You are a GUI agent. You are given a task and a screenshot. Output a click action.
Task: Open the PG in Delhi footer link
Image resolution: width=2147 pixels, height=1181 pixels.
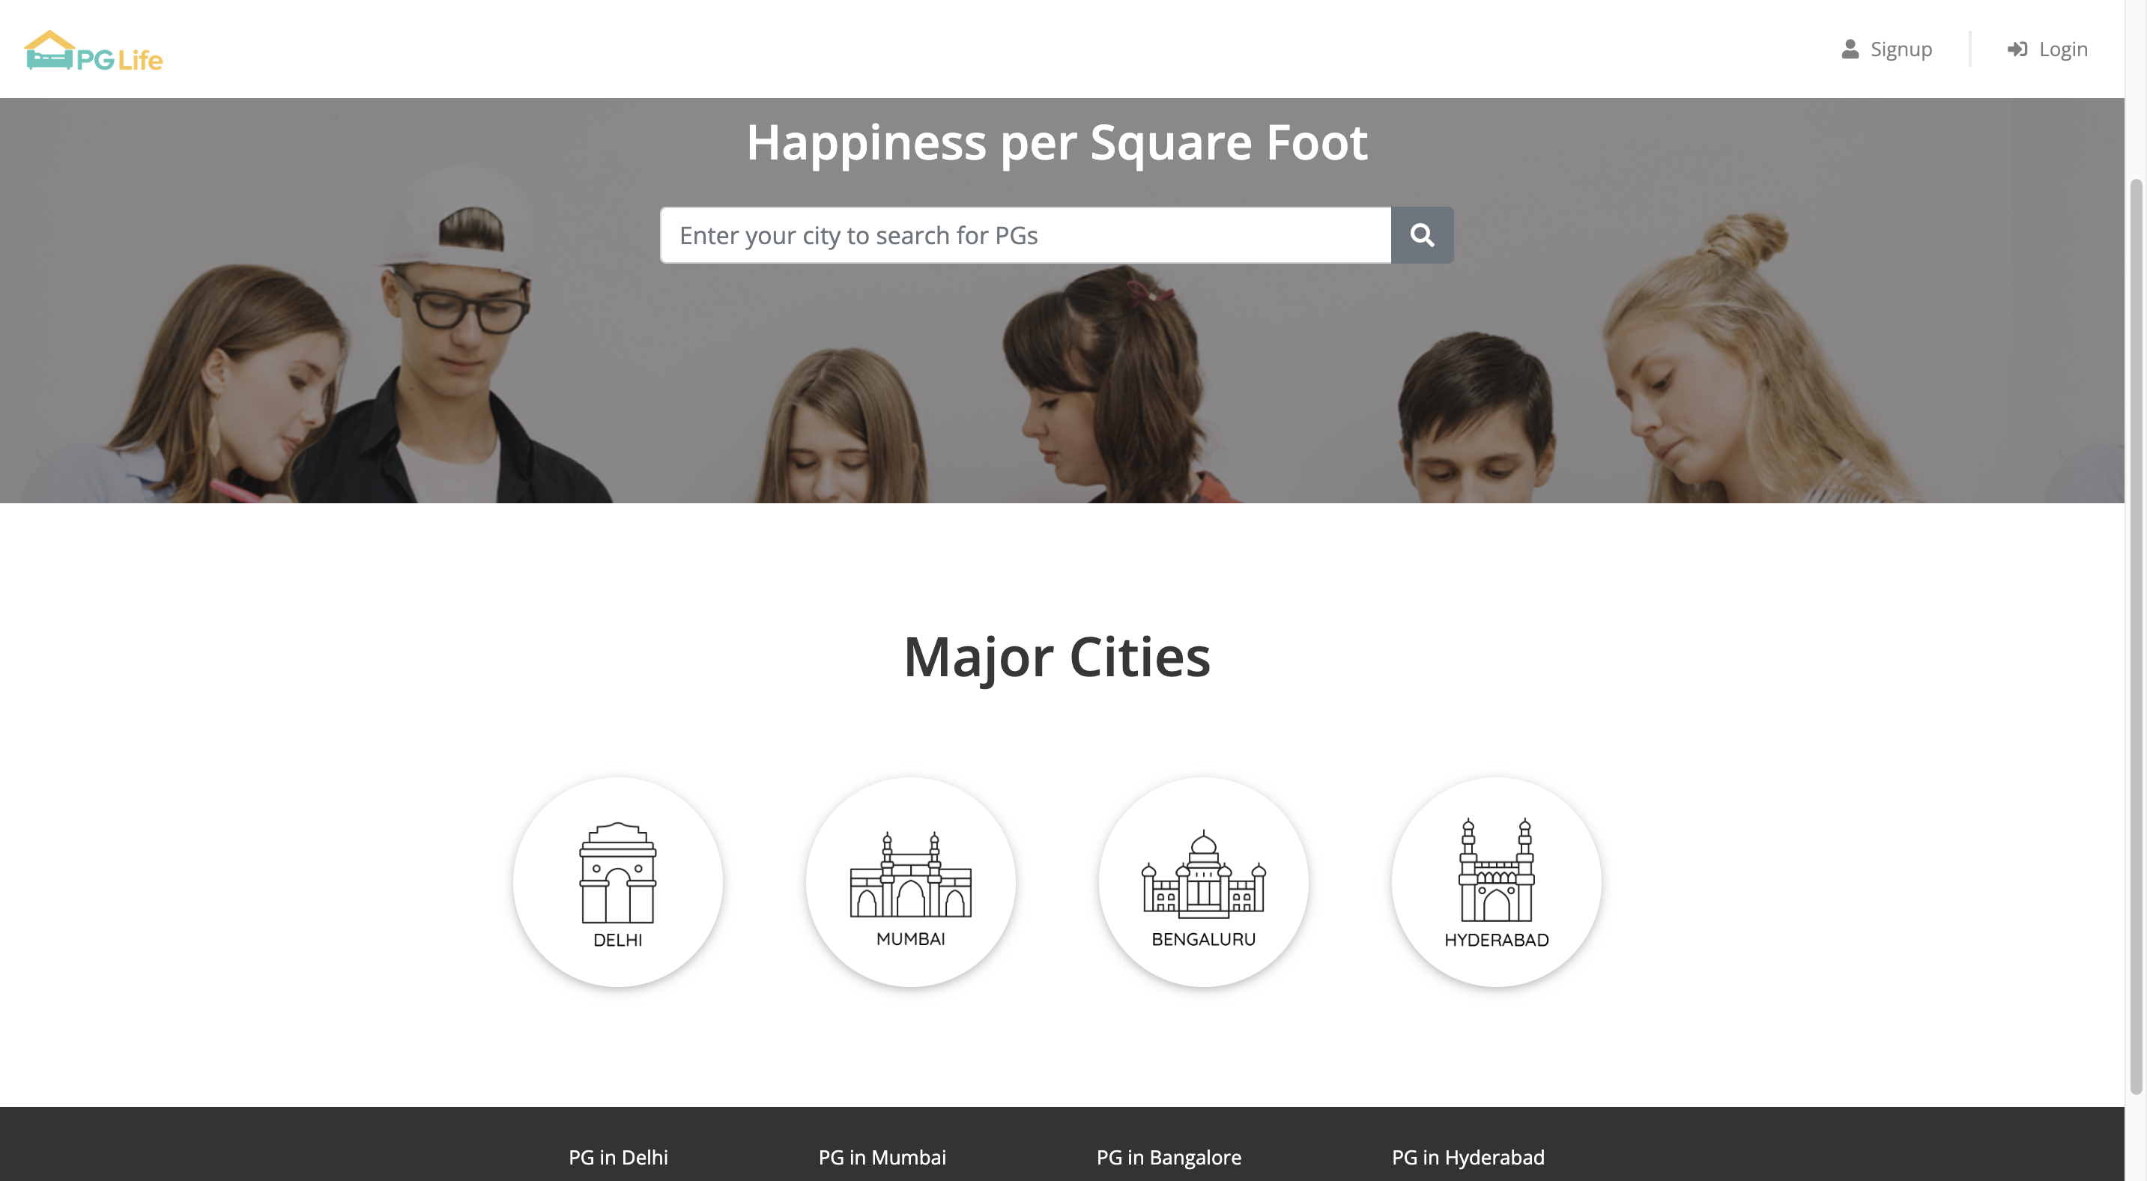pyautogui.click(x=617, y=1157)
